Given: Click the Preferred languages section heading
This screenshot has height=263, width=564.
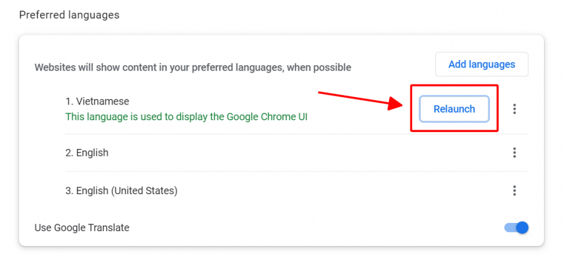Looking at the screenshot, I should pyautogui.click(x=69, y=14).
